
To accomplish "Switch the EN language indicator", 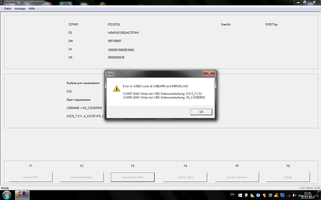I will pos(232,194).
